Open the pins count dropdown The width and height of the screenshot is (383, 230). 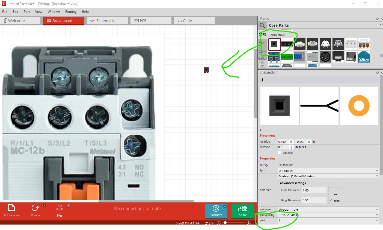pos(328,220)
